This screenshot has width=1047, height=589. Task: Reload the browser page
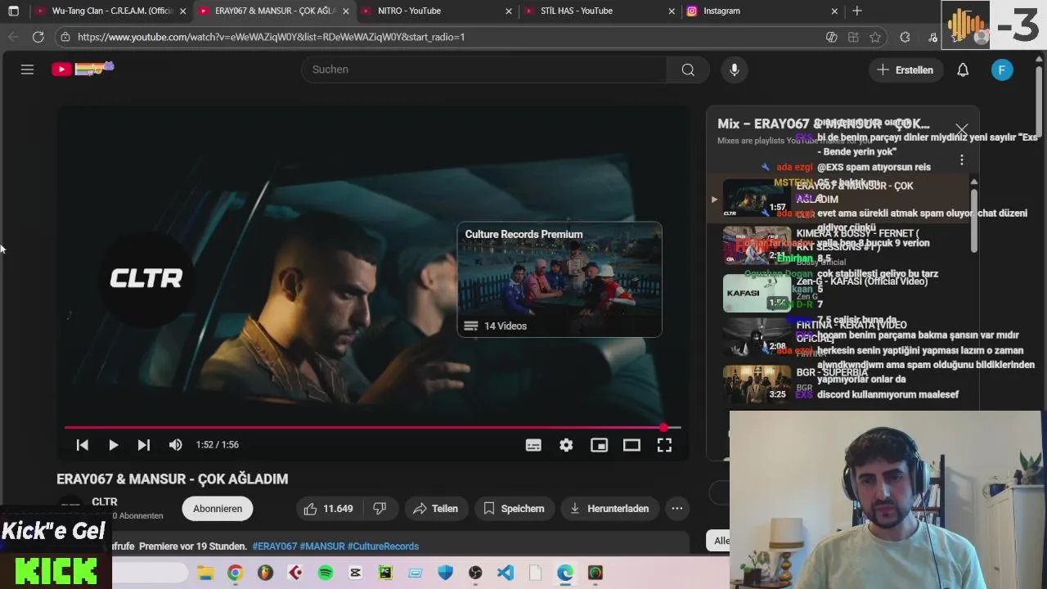[x=38, y=37]
